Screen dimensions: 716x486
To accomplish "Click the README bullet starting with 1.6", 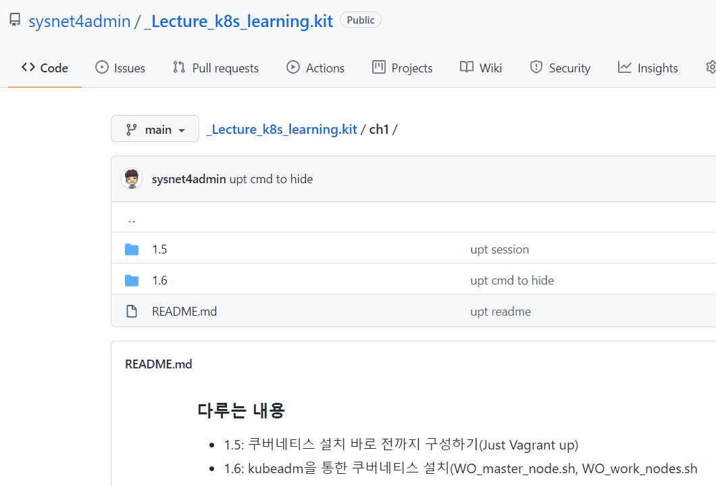I will point(460,468).
